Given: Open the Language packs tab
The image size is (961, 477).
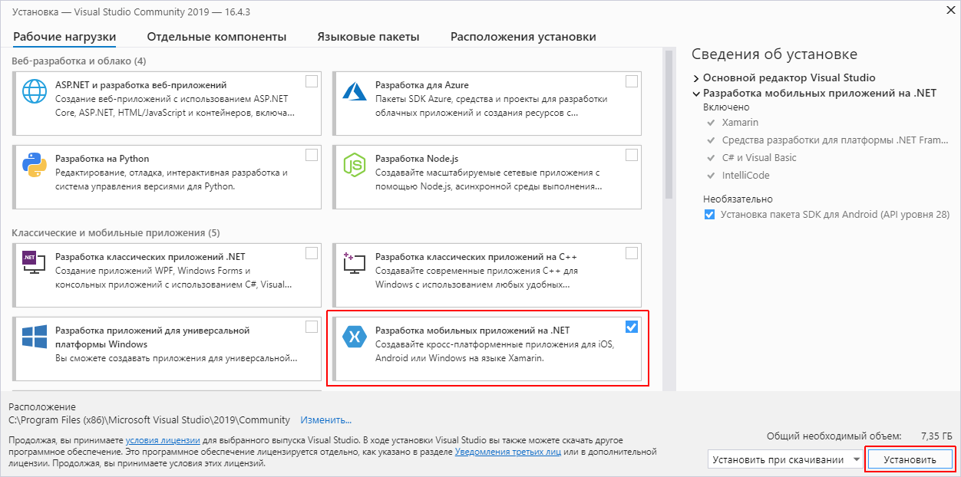Looking at the screenshot, I should (x=368, y=37).
